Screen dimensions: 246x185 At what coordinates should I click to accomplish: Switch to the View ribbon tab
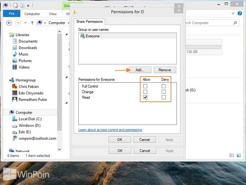tap(53, 14)
